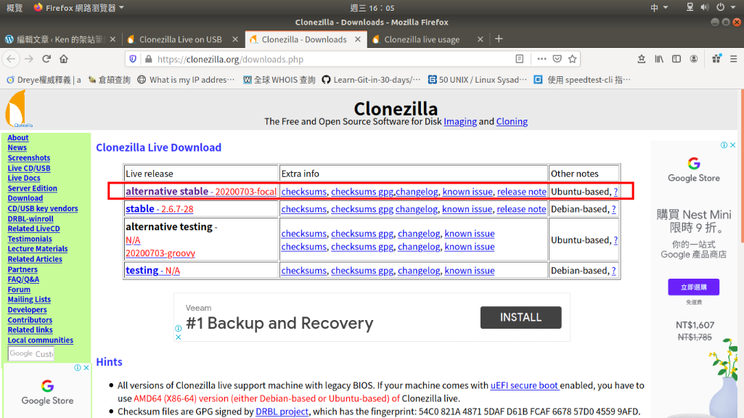Open the uEFI secure boot link
The image size is (744, 418).
[x=524, y=385]
